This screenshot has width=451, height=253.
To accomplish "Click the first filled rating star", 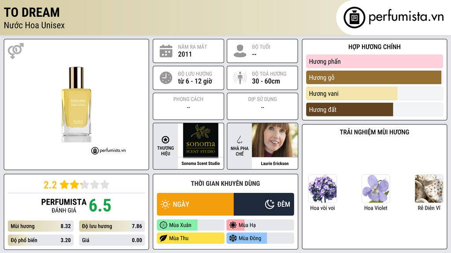I will coord(64,184).
